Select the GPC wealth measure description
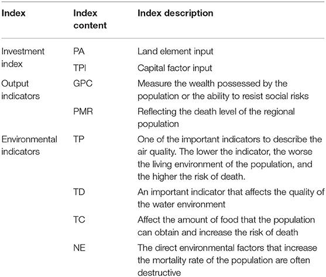This screenshot has height=277, width=326. (x=223, y=89)
